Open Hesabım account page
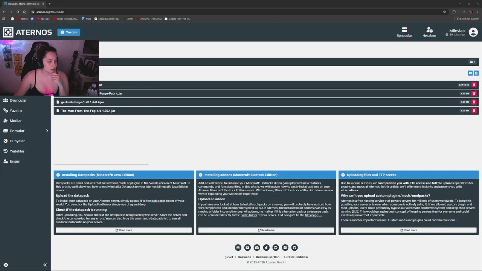This screenshot has height=271, width=482. click(429, 32)
